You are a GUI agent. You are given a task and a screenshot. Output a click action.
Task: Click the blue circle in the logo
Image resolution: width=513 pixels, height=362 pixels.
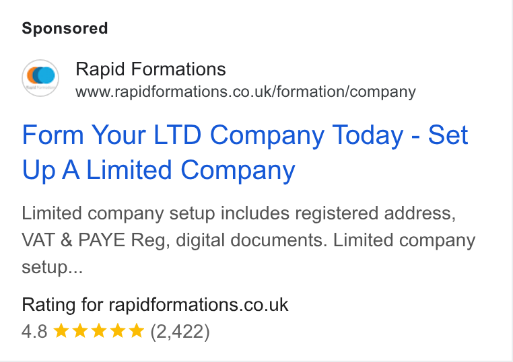pyautogui.click(x=46, y=75)
